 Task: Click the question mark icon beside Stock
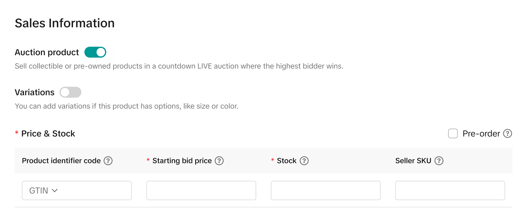pos(304,161)
